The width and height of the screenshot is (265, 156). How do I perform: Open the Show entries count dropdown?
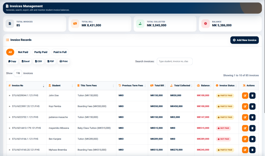point(18,73)
